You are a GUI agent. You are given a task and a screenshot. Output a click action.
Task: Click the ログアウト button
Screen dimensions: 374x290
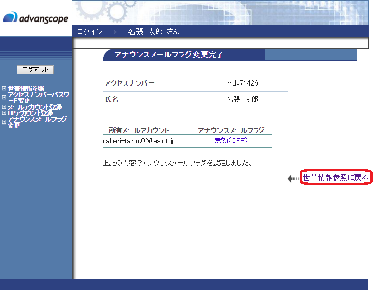coord(35,70)
